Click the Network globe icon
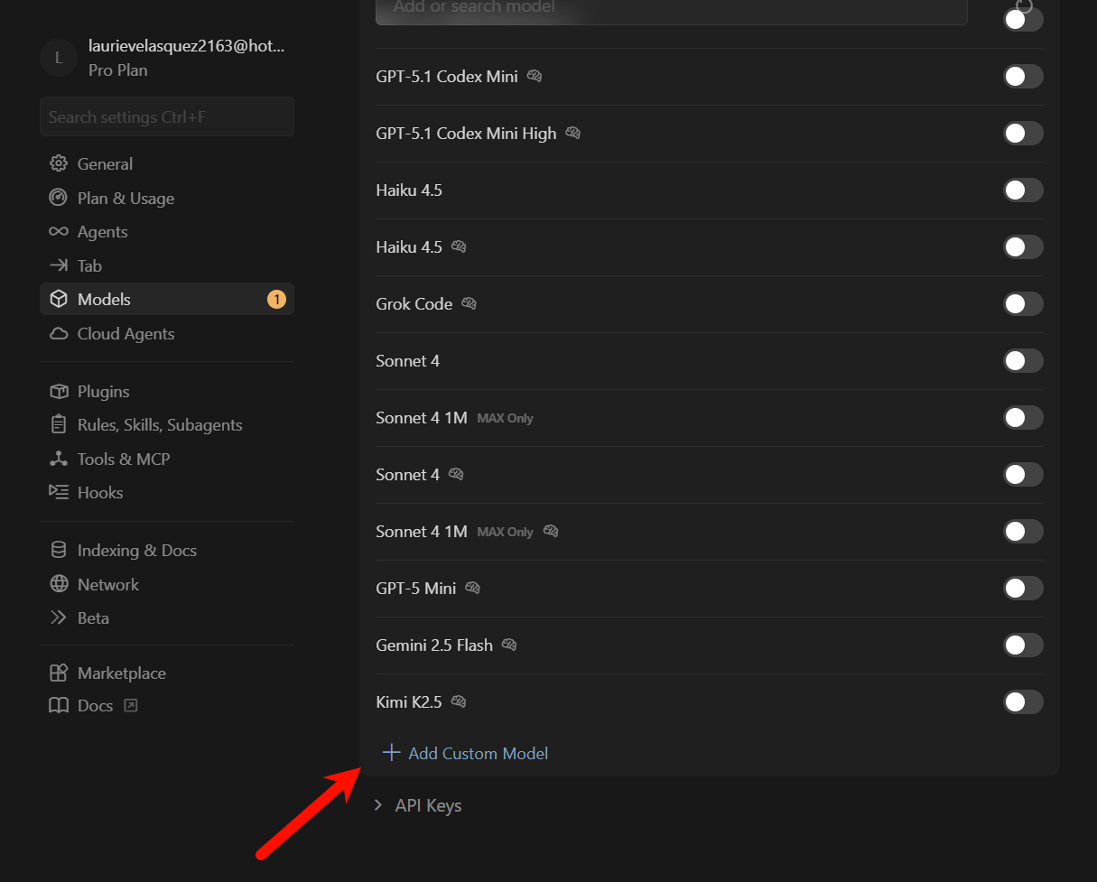Image resolution: width=1097 pixels, height=882 pixels. [59, 584]
